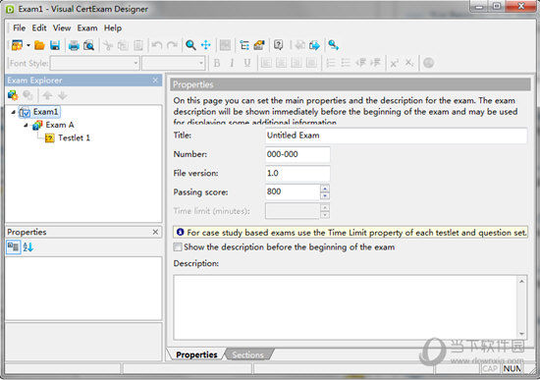Open the New exam dropdown arrow

tap(28, 45)
